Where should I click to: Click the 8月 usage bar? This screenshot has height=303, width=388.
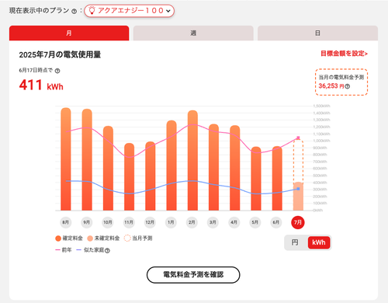click(x=66, y=159)
